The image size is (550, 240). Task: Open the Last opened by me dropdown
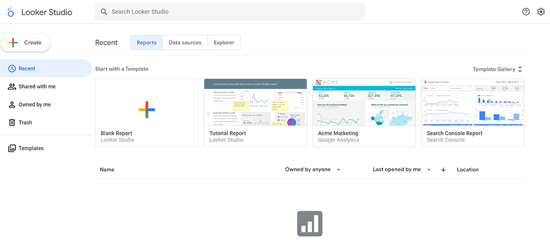[x=402, y=170]
